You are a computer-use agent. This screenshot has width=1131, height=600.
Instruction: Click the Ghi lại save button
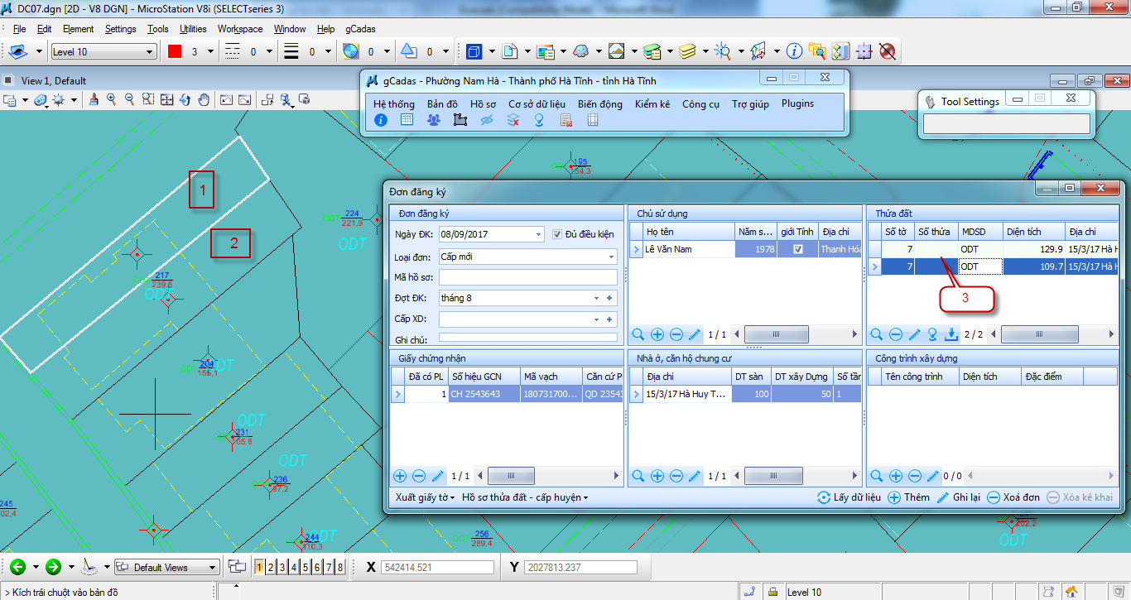tap(958, 497)
